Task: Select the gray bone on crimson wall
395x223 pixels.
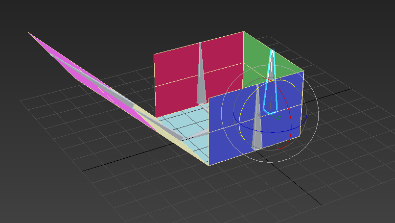Action: [201, 74]
